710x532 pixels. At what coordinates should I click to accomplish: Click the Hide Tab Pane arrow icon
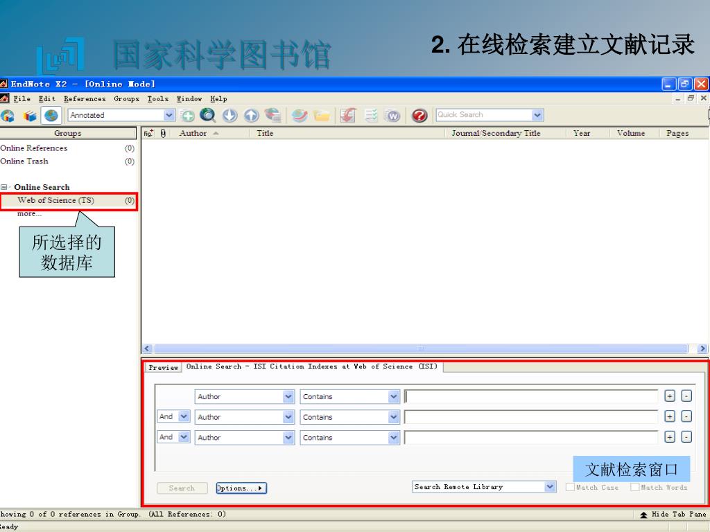(643, 515)
